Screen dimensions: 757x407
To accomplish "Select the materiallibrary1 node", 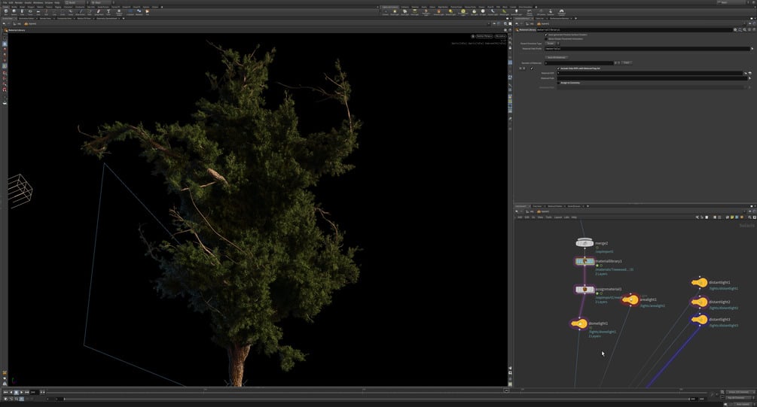I will (585, 261).
